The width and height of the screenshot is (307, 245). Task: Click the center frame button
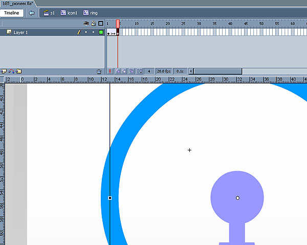coord(110,71)
